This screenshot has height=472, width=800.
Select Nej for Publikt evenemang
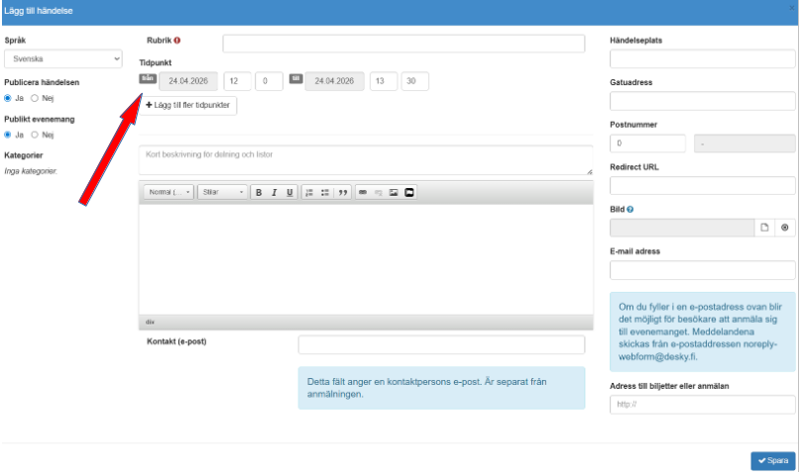click(35, 135)
